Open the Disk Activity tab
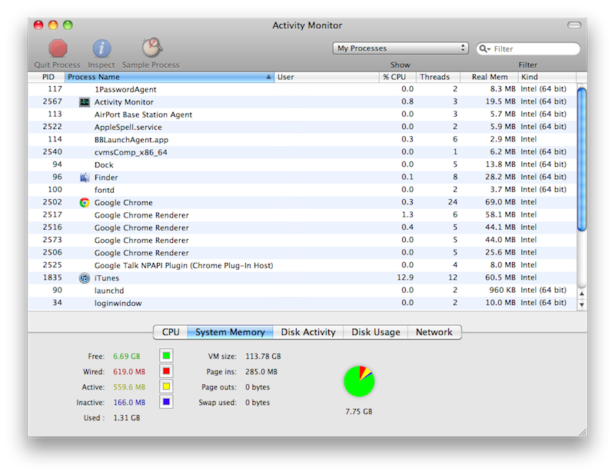 point(308,332)
